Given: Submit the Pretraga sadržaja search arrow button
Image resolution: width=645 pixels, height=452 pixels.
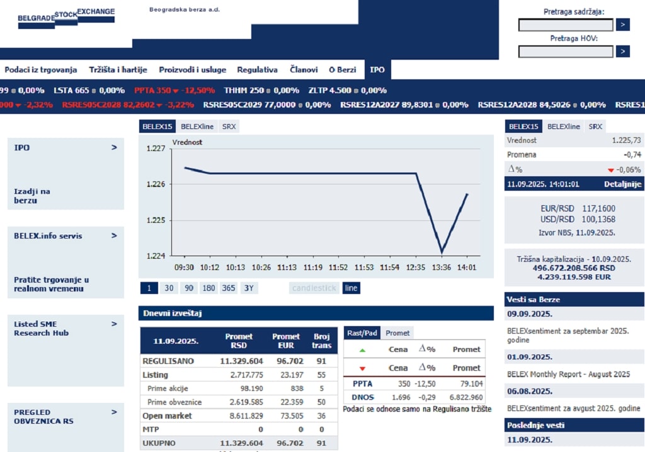Looking at the screenshot, I should pos(622,25).
